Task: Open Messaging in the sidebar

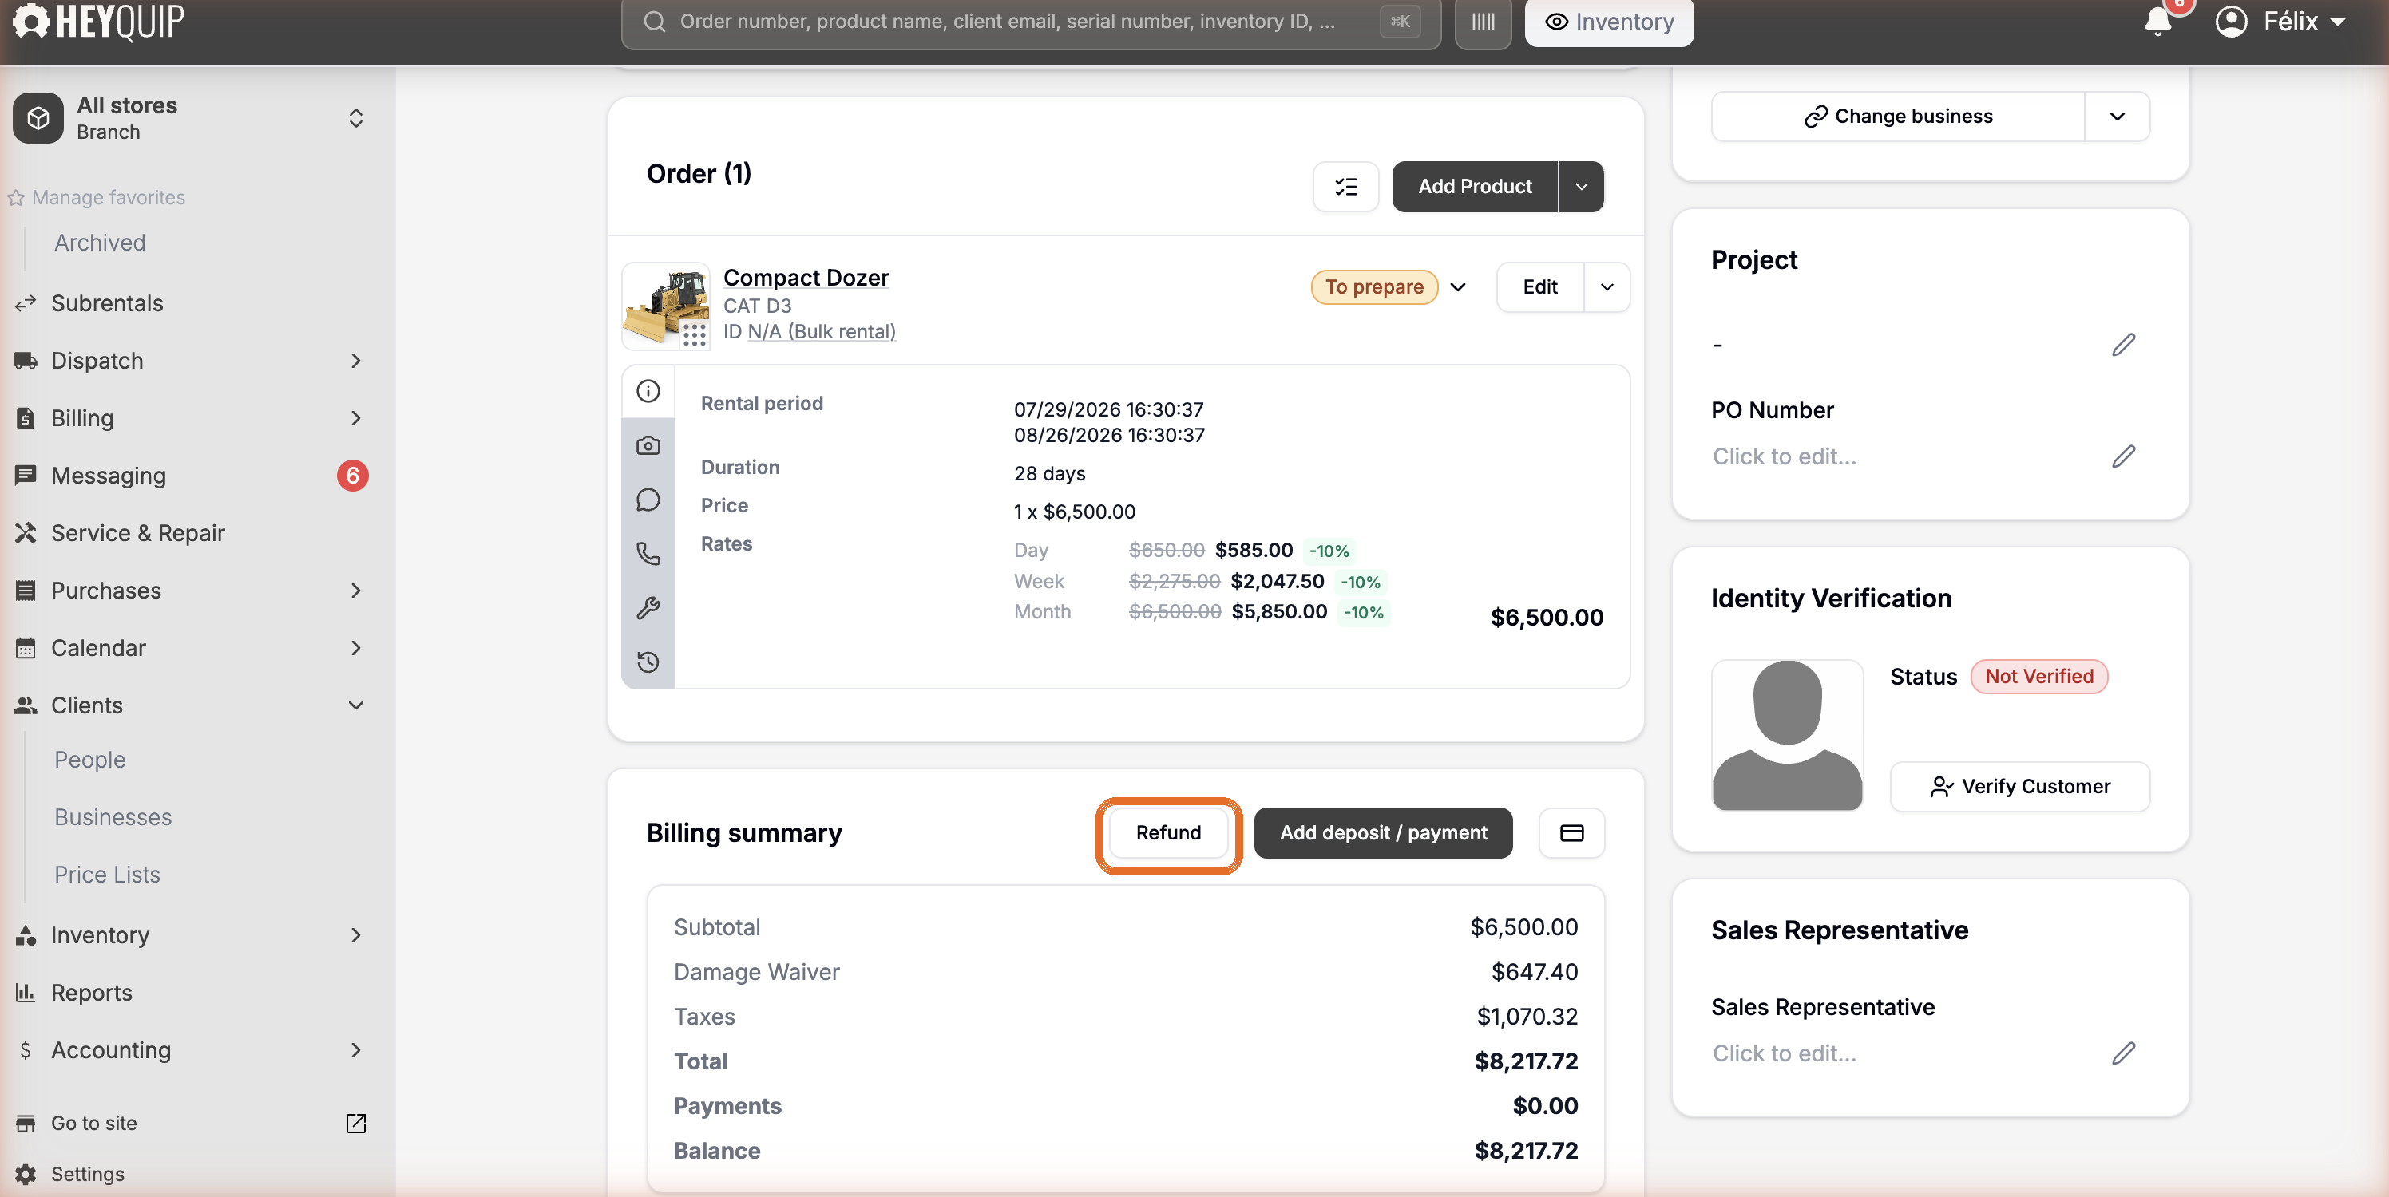Action: (x=190, y=476)
